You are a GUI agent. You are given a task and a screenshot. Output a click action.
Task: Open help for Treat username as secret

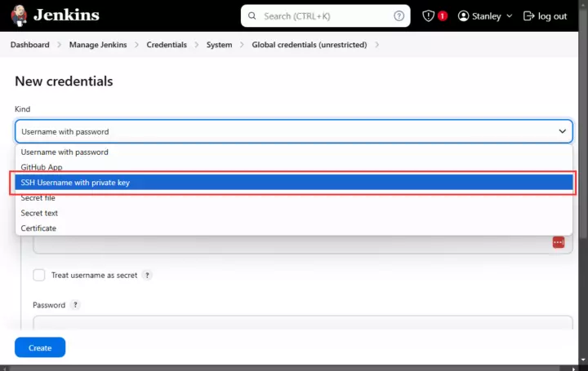pyautogui.click(x=147, y=275)
